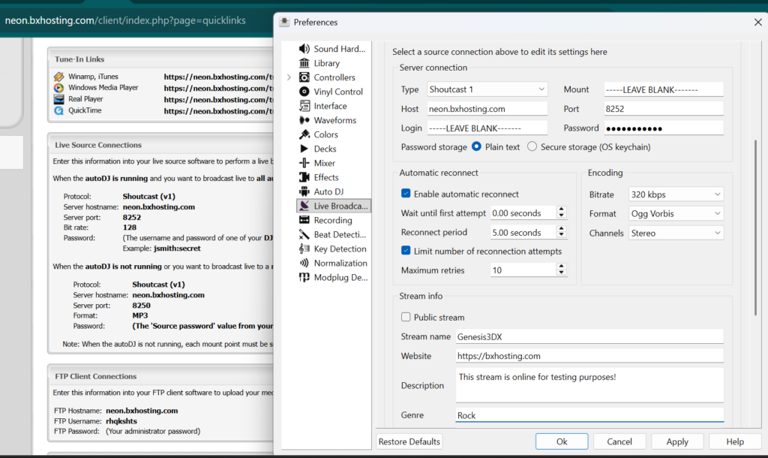The height and width of the screenshot is (458, 768).
Task: Select Key Detection in the preferences list
Action: coord(340,249)
